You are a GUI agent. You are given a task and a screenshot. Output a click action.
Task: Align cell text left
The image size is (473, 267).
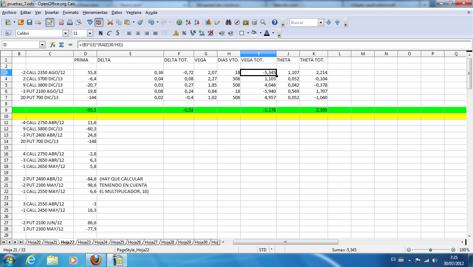[x=129, y=33]
